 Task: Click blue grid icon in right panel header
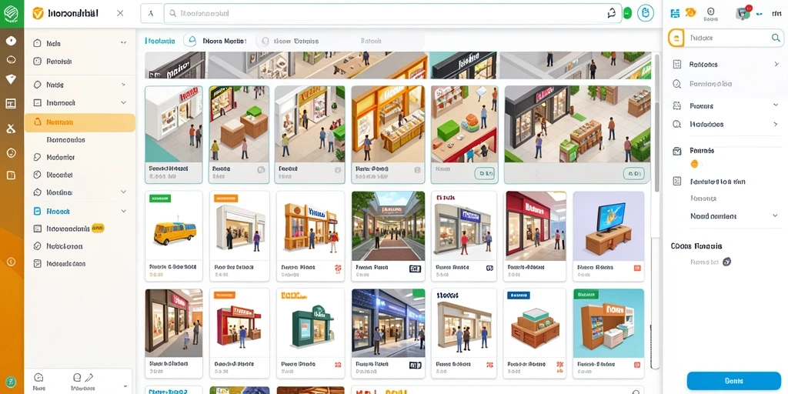pos(675,13)
